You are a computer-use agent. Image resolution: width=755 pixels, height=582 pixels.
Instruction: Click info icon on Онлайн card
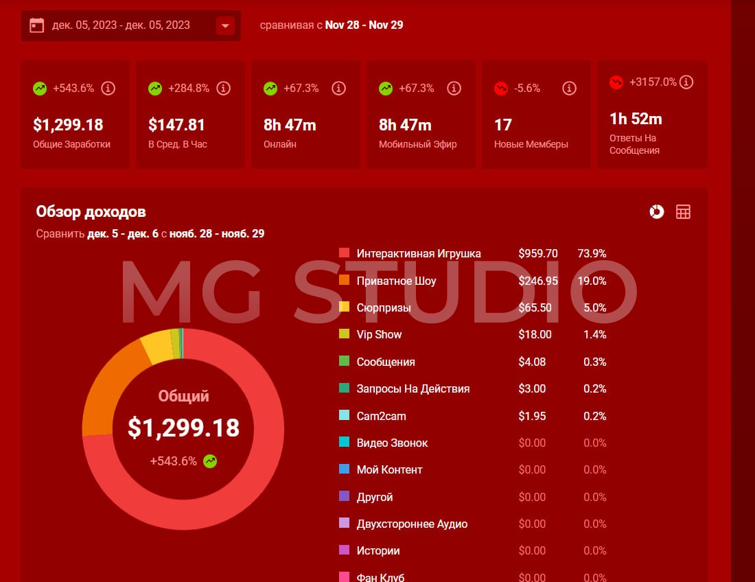pyautogui.click(x=338, y=89)
